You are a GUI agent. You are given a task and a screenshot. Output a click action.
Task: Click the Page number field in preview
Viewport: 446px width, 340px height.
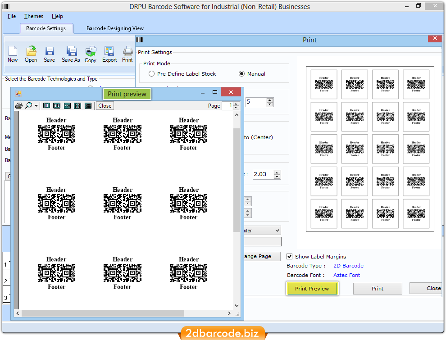(227, 106)
